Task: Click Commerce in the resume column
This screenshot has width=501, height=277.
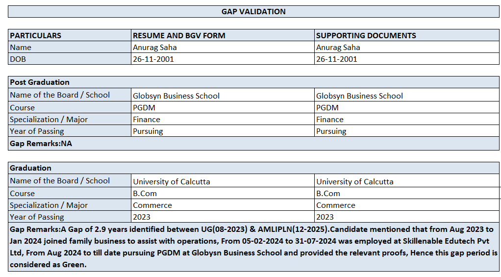Action: tap(152, 205)
